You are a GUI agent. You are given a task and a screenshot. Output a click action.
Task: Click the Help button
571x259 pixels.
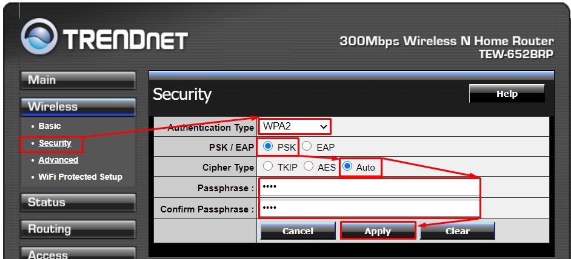point(507,94)
